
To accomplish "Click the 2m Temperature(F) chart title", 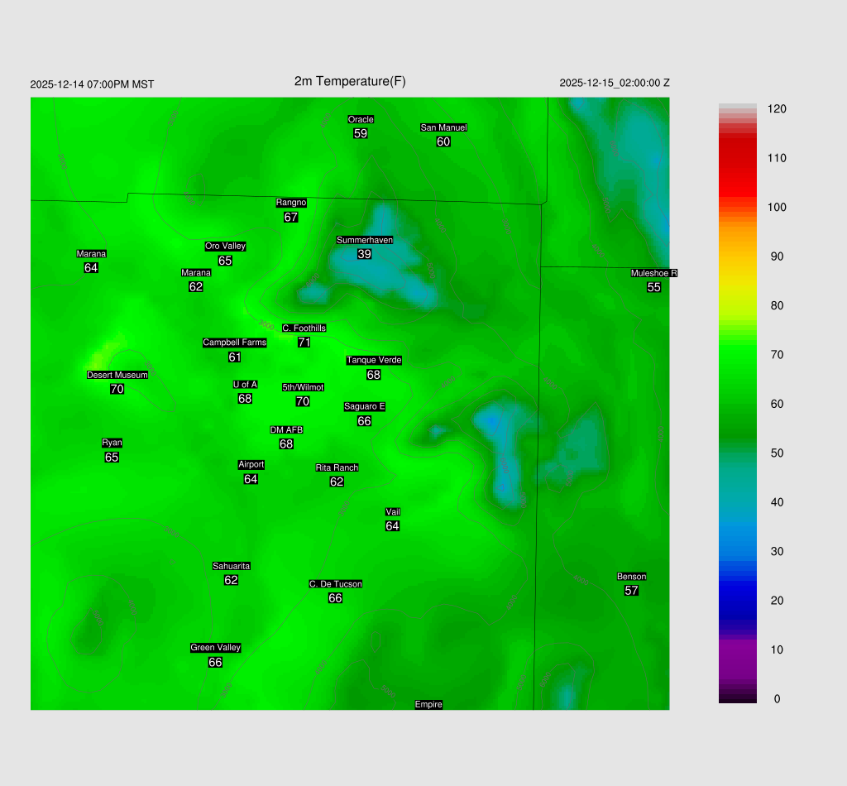I will click(x=350, y=81).
